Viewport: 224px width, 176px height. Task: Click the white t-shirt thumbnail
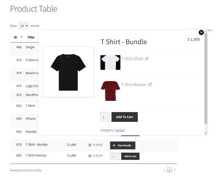tap(110, 62)
